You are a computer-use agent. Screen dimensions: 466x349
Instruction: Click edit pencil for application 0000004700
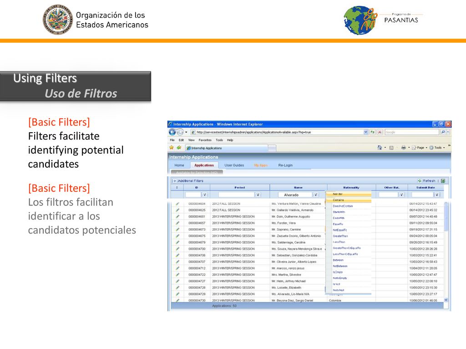177,249
